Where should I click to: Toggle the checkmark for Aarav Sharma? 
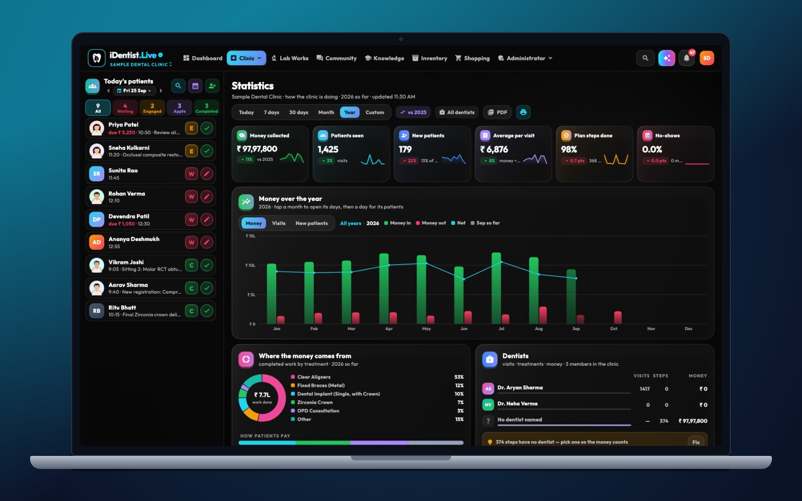point(207,288)
